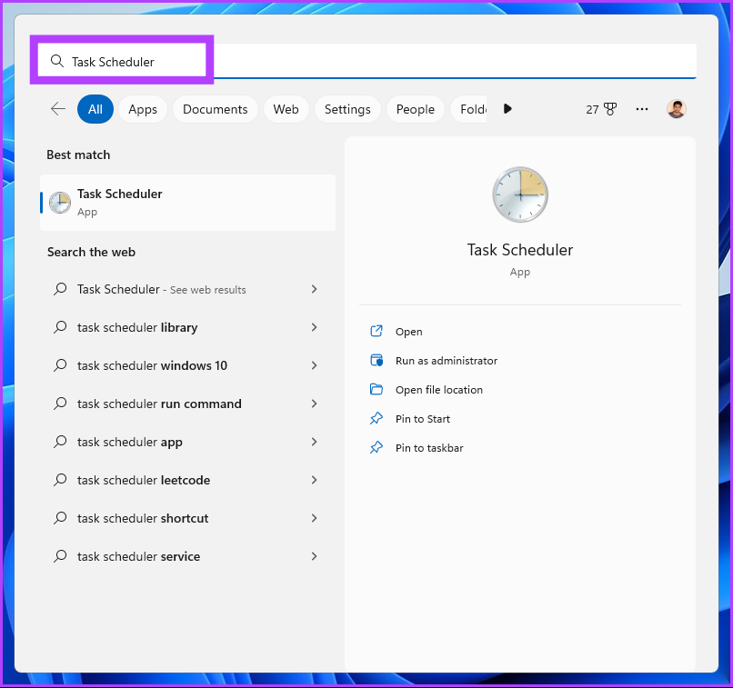Click the Open action icon
Image resolution: width=733 pixels, height=688 pixels.
point(377,331)
